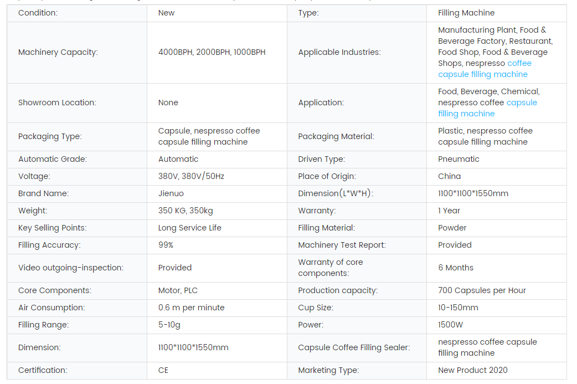577x384 pixels.
Task: Click the '99%' filling accuracy value
Action: click(166, 245)
